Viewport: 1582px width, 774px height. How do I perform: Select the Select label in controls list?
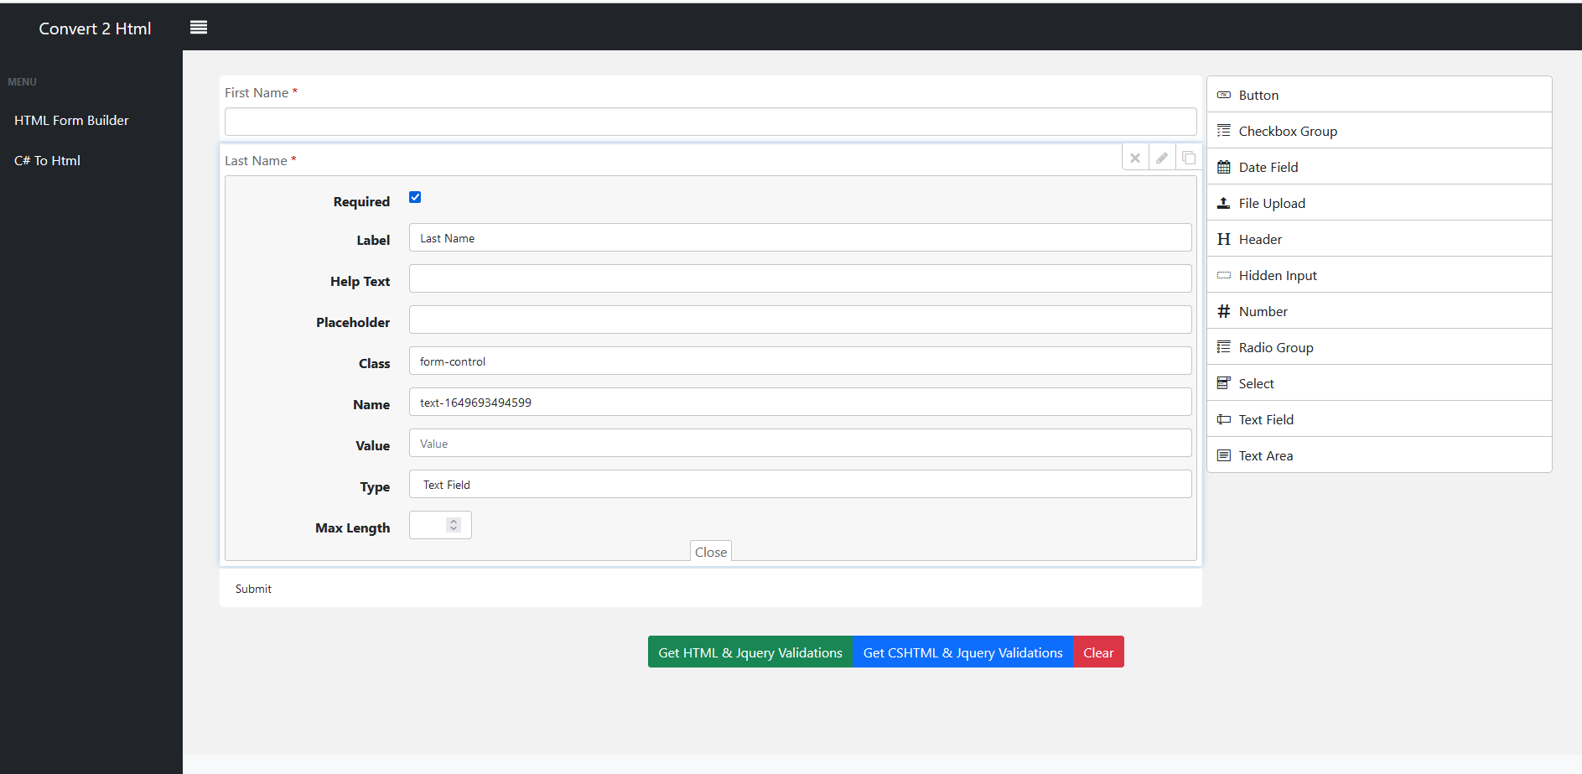click(x=1256, y=384)
